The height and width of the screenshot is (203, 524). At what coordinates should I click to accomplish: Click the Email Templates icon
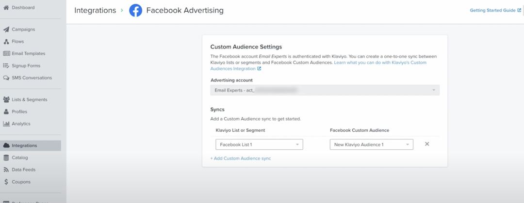(x=6, y=54)
